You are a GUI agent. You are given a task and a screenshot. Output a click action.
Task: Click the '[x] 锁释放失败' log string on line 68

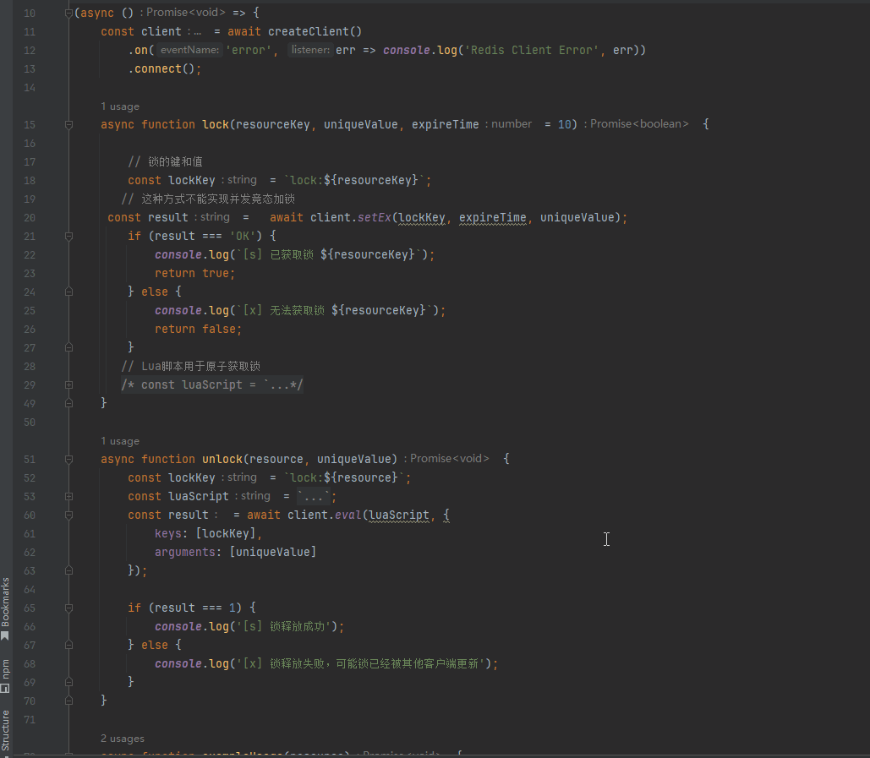click(364, 663)
